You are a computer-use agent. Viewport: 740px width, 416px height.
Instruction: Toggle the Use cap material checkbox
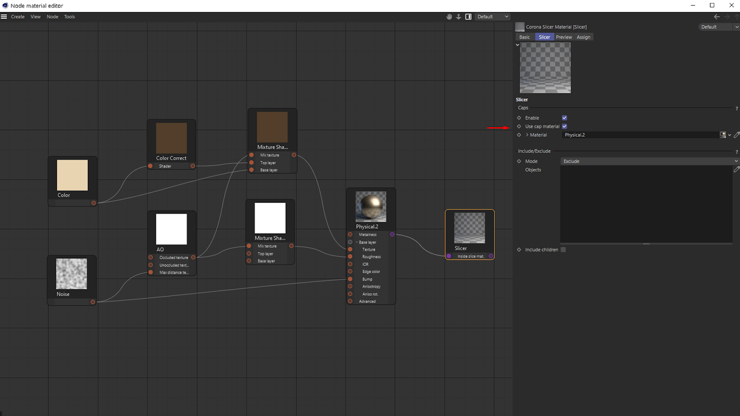pyautogui.click(x=564, y=126)
